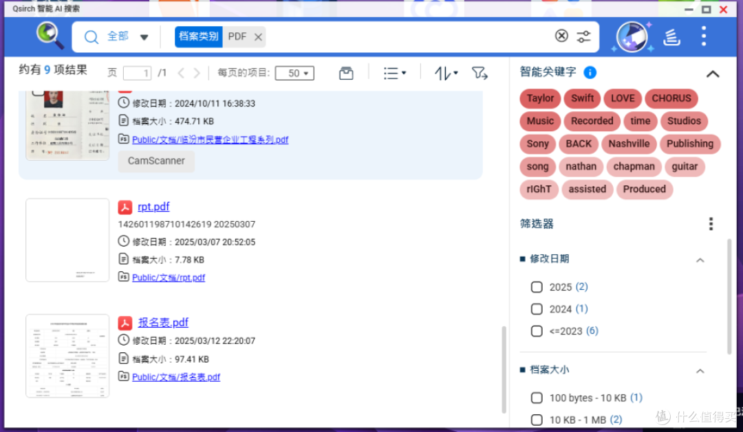Open the 报名表.pdf file title link
Screen dimensions: 743x432
coord(163,323)
